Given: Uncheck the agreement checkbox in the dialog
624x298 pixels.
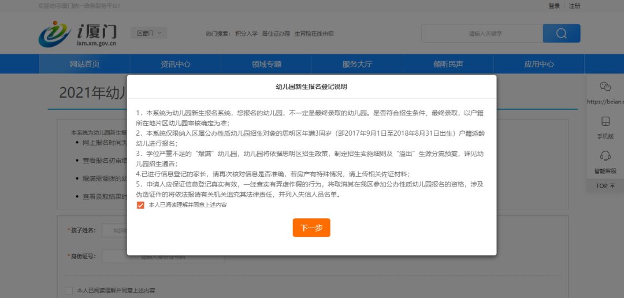Looking at the screenshot, I should [x=140, y=205].
